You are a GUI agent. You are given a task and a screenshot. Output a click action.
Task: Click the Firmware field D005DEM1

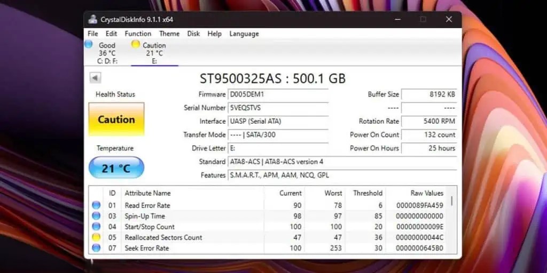[x=278, y=94]
